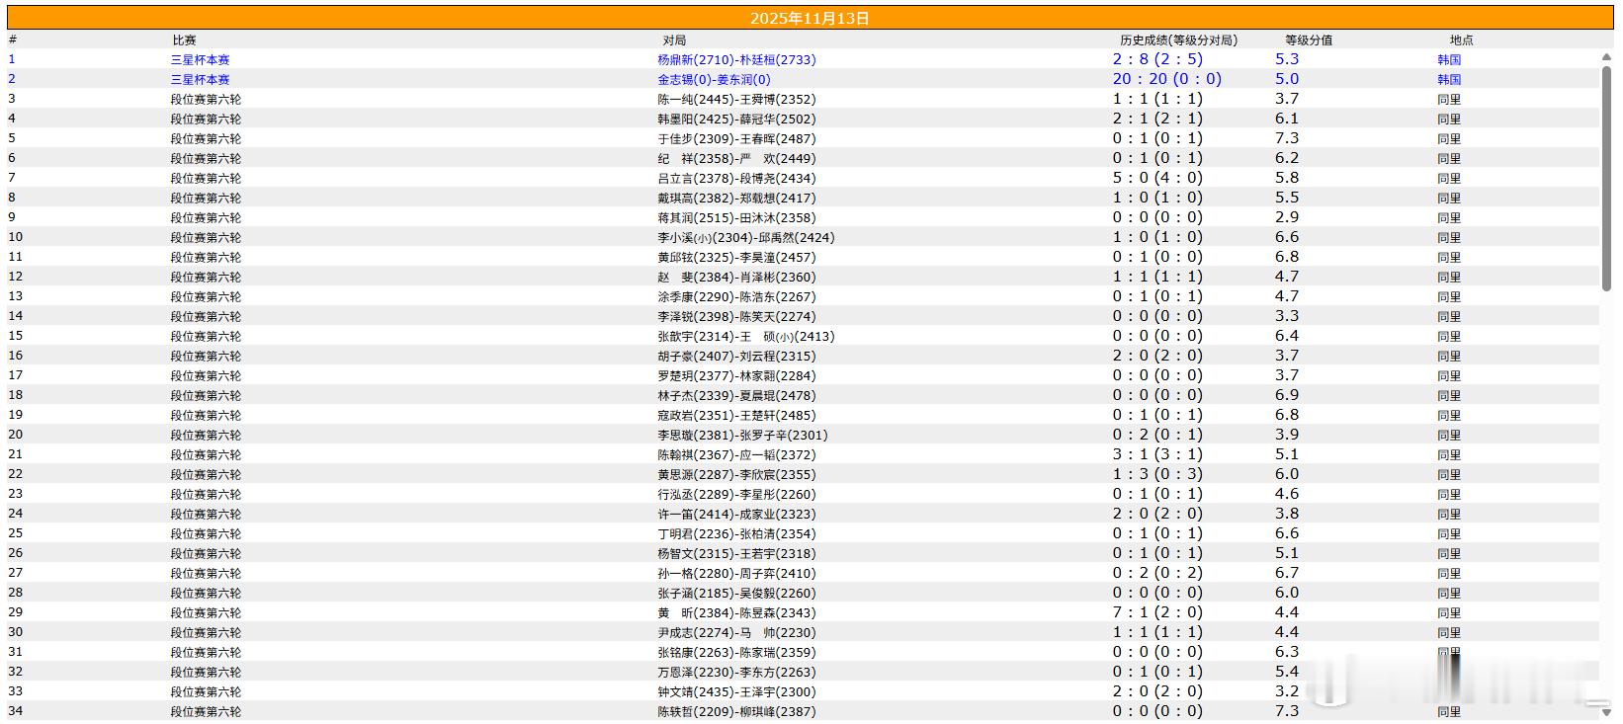Screen dimensions: 1623x724
Task: Click the score 1 : 3 (0 : 3)
Action: tap(1158, 474)
